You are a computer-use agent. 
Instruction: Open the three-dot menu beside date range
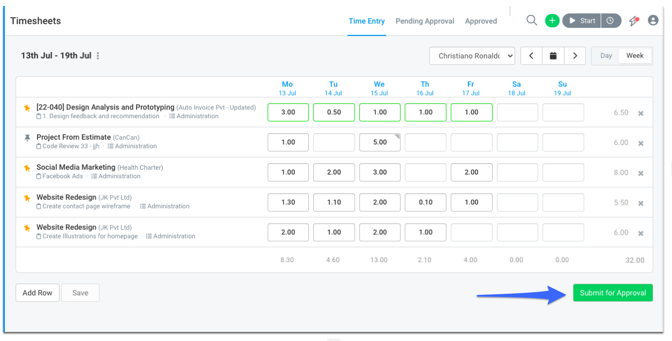(98, 56)
